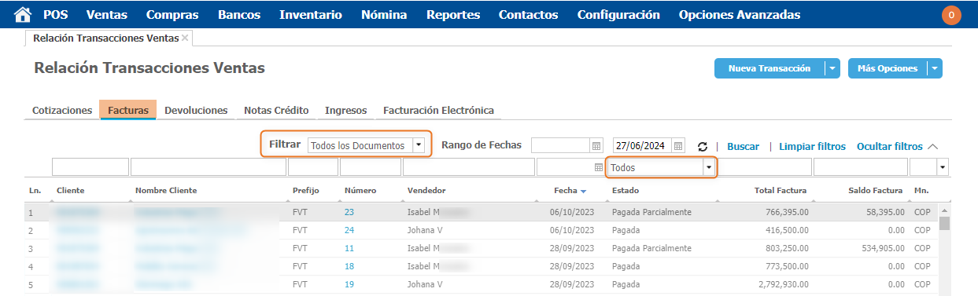The image size is (978, 296).
Task: Switch to the Notas Crédito tab
Action: (276, 111)
